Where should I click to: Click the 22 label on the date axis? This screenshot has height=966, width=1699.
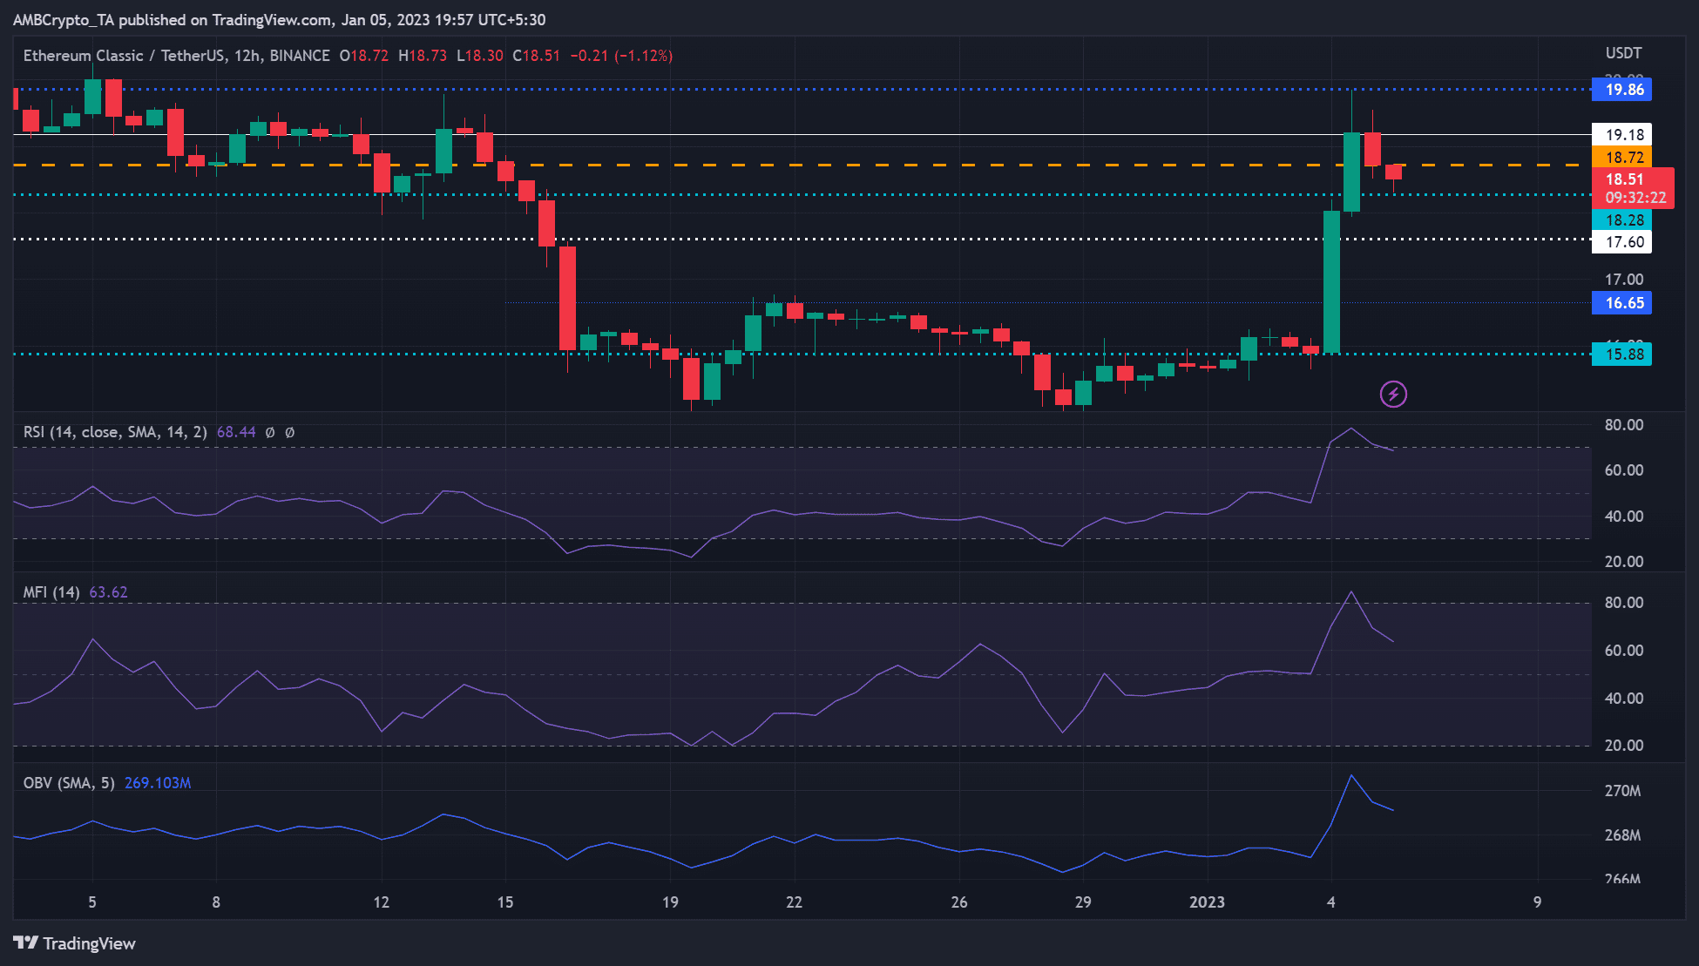794,902
